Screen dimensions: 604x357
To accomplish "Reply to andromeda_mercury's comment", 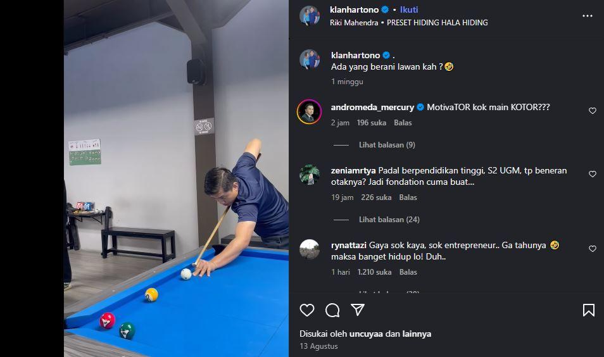I will 403,123.
